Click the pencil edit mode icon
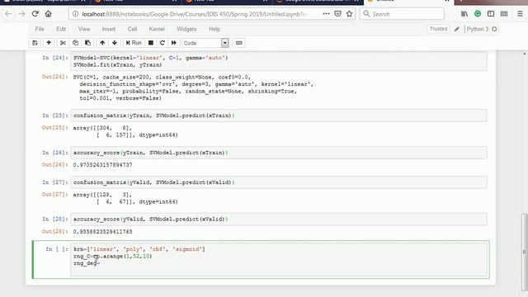 [x=457, y=29]
